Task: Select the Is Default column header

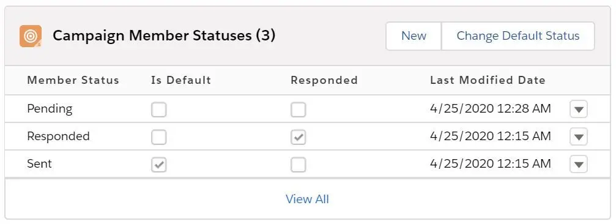Action: coord(181,80)
